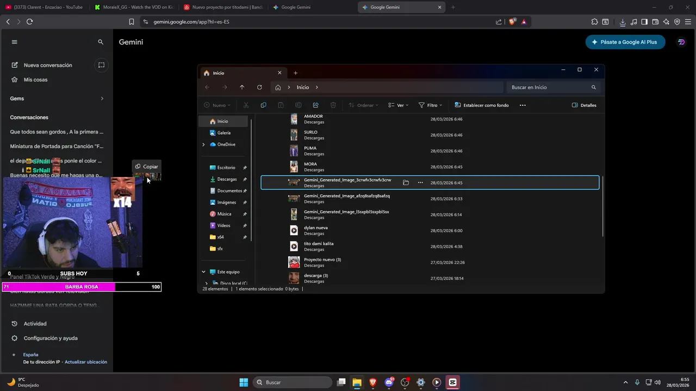Click Establecer como fondo in Explorer
The width and height of the screenshot is (696, 391).
point(482,105)
